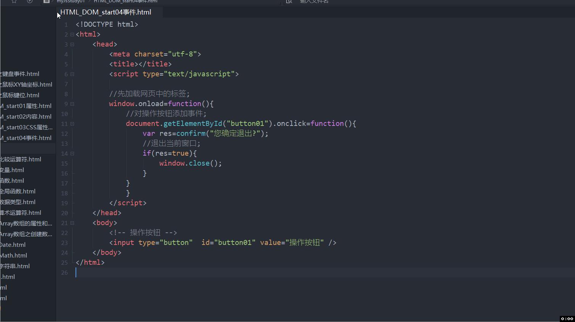The image size is (575, 322).
Task: Open Math.html in the file tree
Action: 14,256
